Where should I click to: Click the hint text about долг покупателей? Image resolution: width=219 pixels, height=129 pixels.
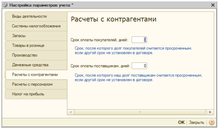tap(134, 51)
